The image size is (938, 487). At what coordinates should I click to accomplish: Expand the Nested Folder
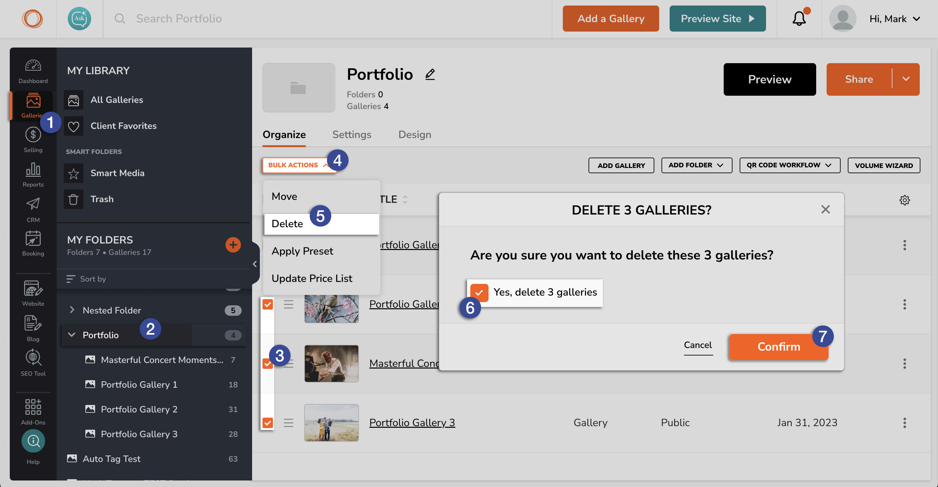coord(72,310)
